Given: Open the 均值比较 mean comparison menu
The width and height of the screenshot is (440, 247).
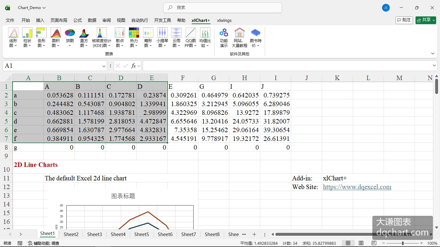Looking at the screenshot, I should 205,38.
